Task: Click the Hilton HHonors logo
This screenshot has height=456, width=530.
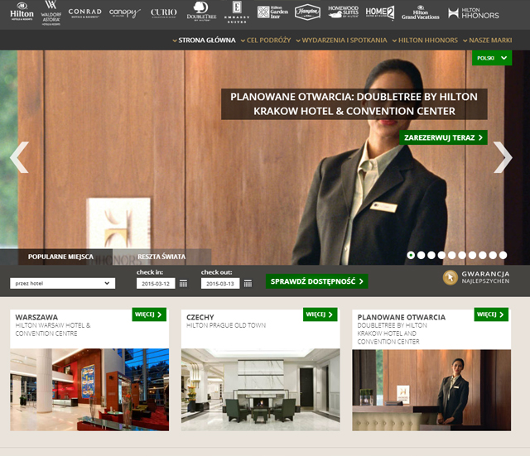Action: pos(475,13)
